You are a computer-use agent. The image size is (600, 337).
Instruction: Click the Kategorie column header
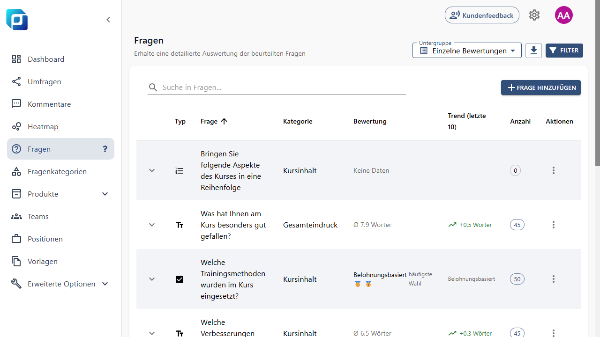pyautogui.click(x=298, y=121)
